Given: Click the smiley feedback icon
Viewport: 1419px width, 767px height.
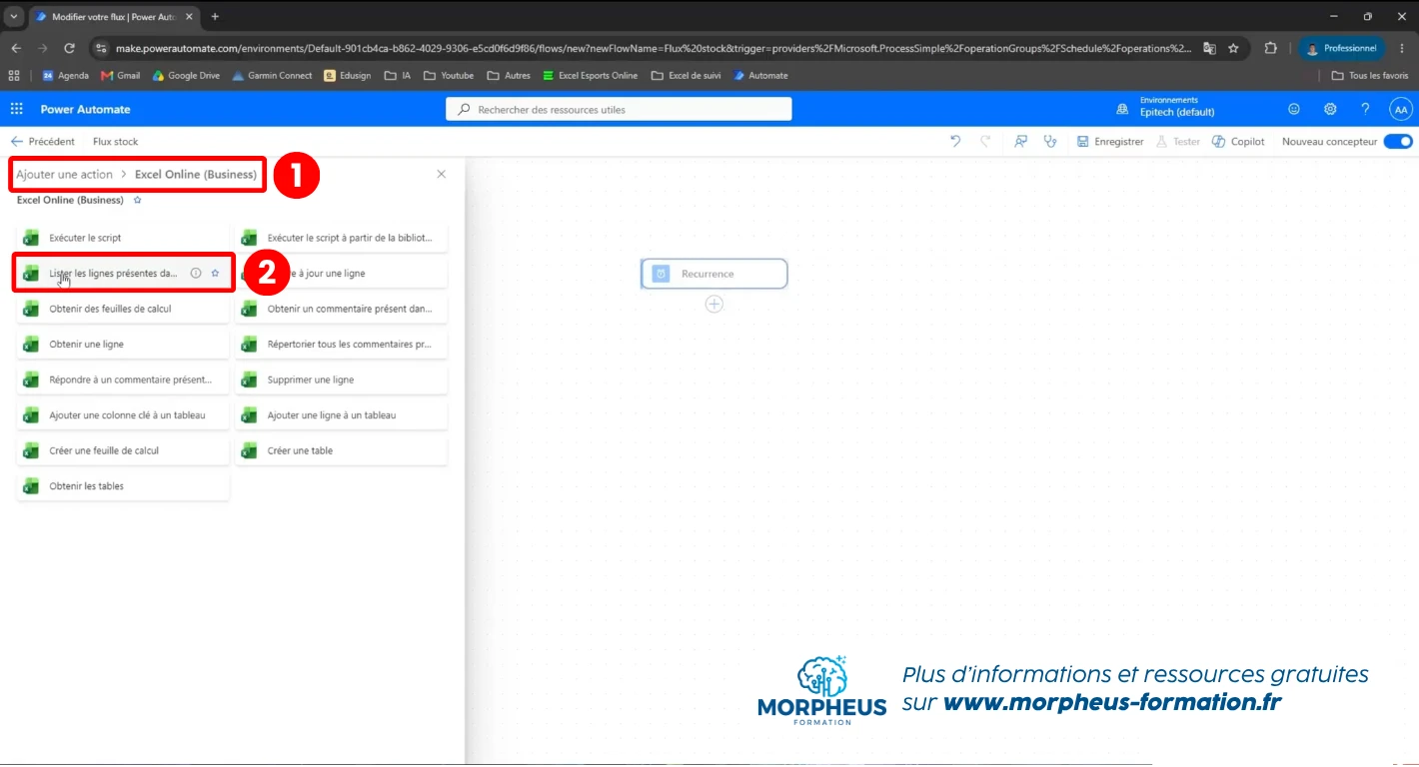Looking at the screenshot, I should [x=1294, y=109].
